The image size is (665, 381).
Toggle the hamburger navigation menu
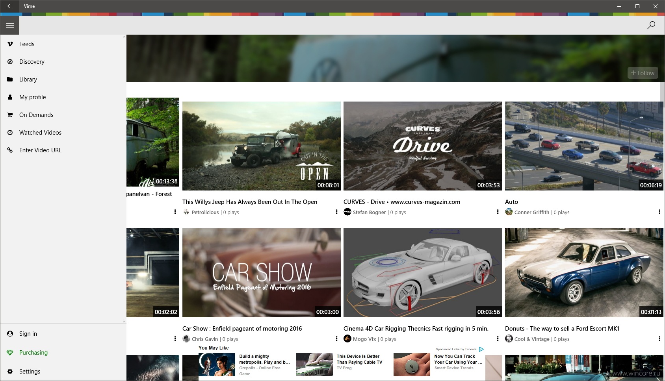pos(10,25)
